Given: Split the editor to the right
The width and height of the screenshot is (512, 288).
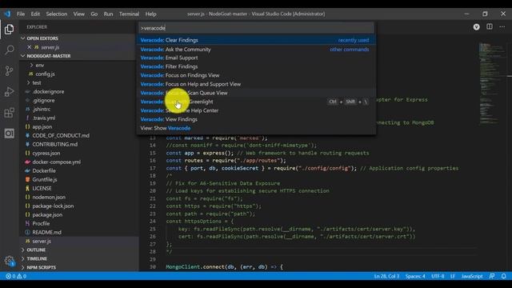Looking at the screenshot, I should pyautogui.click(x=490, y=26).
